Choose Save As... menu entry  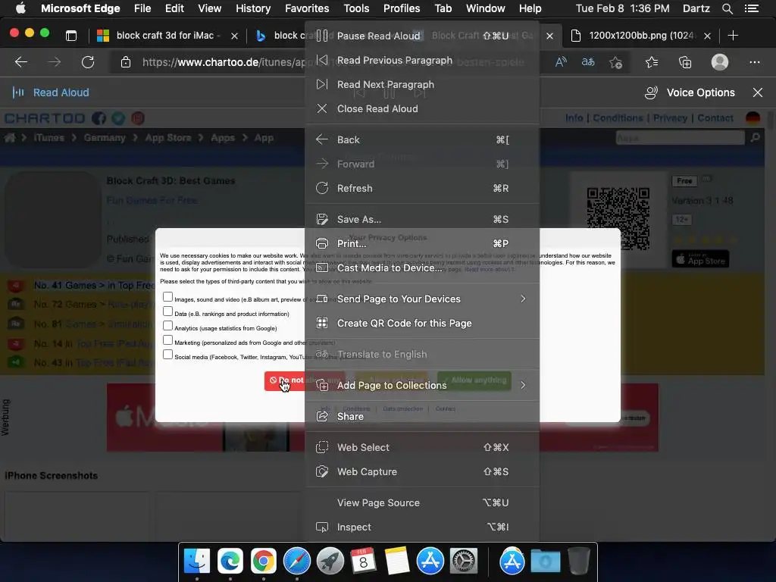click(422, 219)
